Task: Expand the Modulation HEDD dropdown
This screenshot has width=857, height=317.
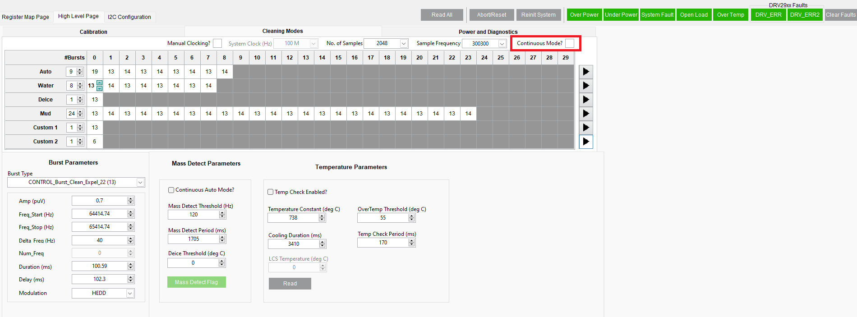Action: pos(130,293)
